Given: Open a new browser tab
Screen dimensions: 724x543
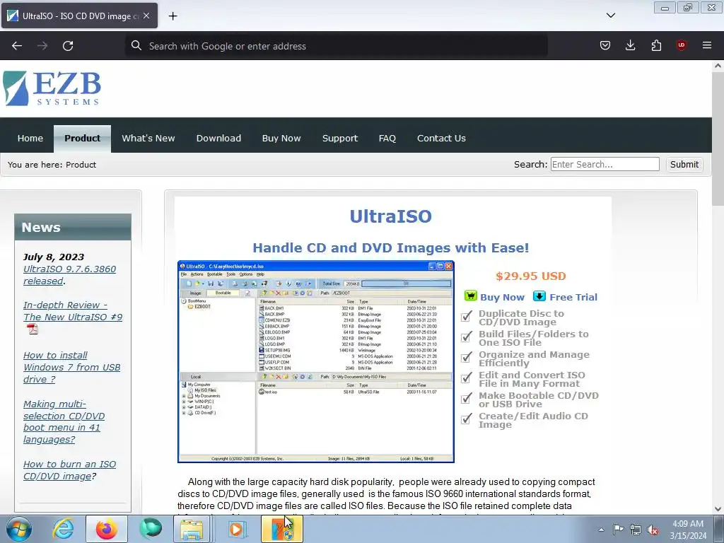Looking at the screenshot, I should (173, 16).
